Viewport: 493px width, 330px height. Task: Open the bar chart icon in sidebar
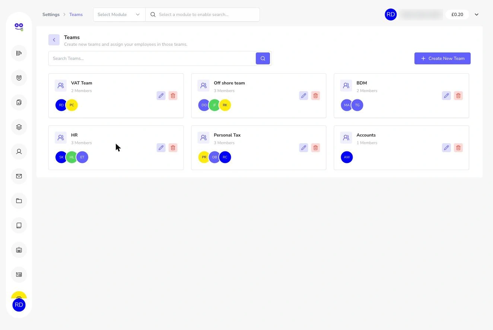point(19,53)
